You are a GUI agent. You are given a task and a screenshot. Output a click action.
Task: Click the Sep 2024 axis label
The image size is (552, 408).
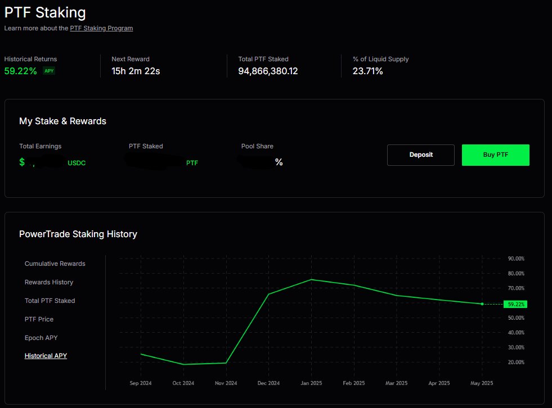(141, 383)
